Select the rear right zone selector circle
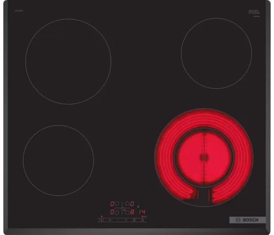Image resolution: width=274 pixels, height=235 pixels. pyautogui.click(x=127, y=203)
